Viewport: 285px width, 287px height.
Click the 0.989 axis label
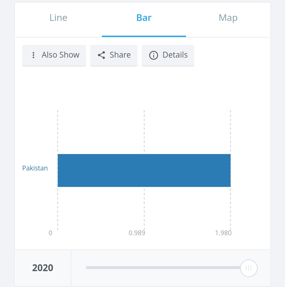137,233
